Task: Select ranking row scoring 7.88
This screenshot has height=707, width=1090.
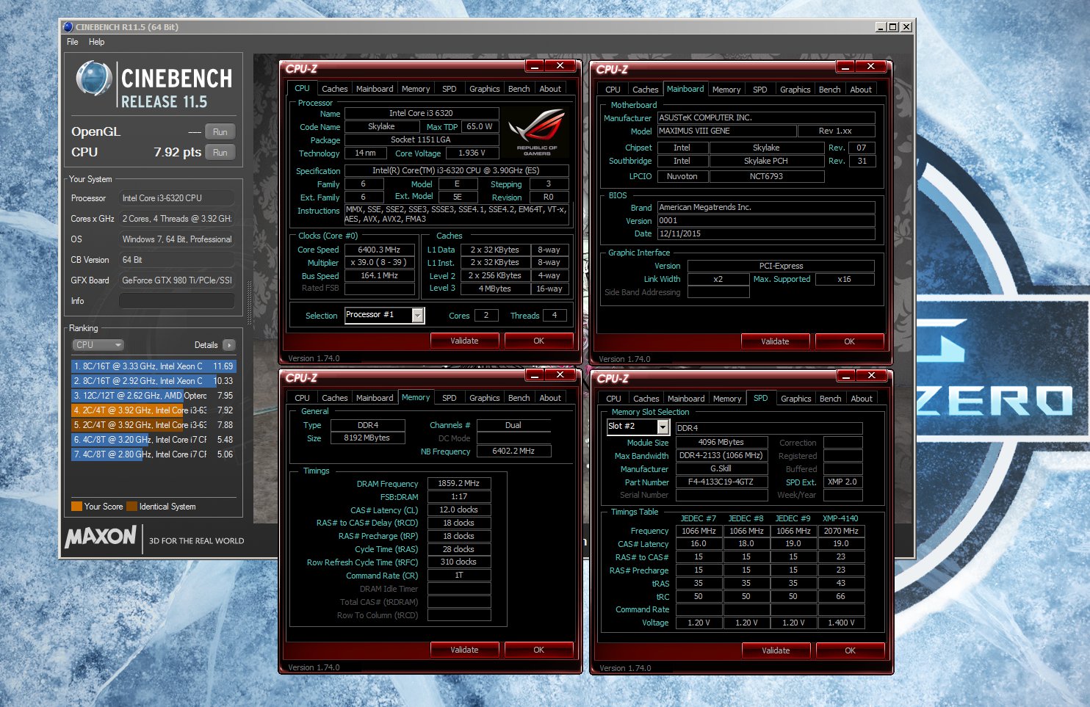Action: point(154,425)
